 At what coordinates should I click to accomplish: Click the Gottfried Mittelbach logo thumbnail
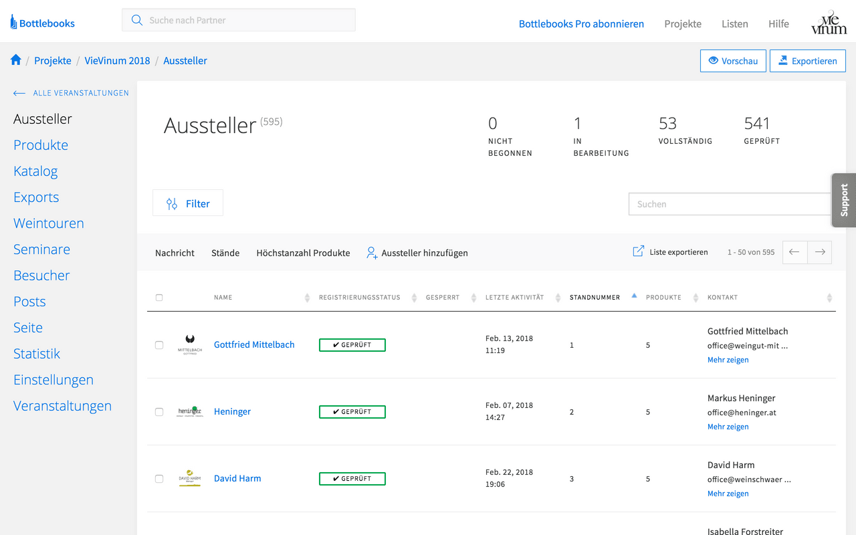pos(190,344)
